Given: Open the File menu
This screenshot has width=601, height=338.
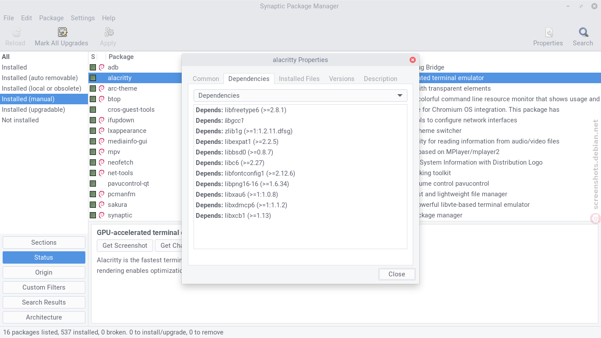Looking at the screenshot, I should point(9,18).
